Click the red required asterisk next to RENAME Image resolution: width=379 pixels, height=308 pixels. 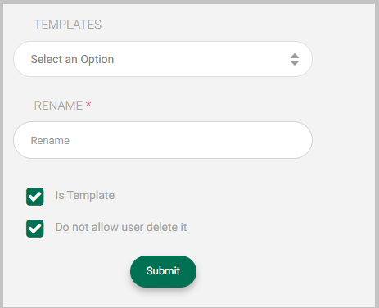coord(88,104)
